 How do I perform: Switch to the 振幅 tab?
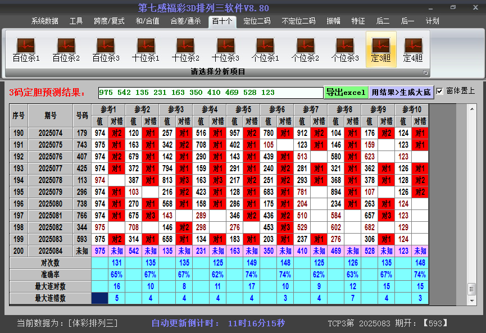[x=334, y=21]
